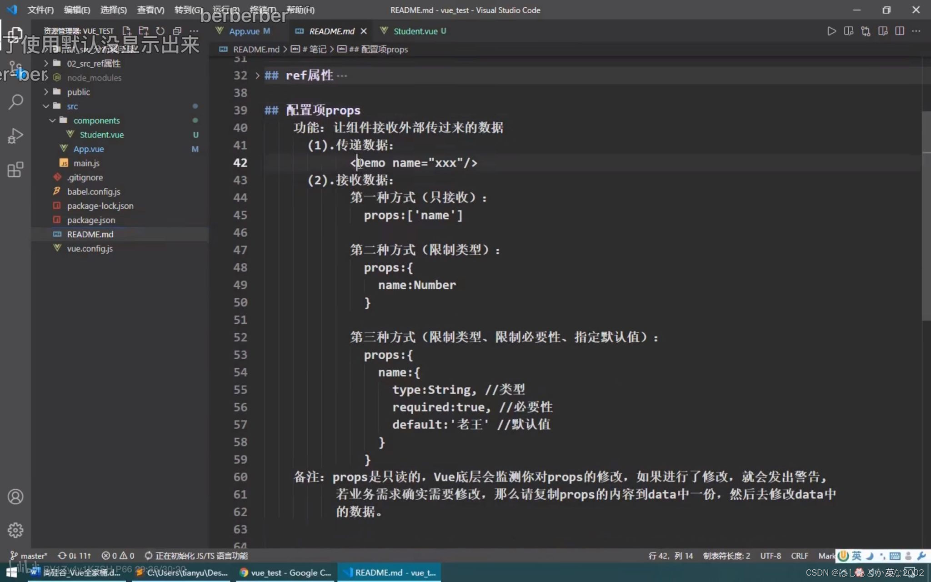Viewport: 931px width, 582px height.
Task: Switch to the App.vue tab
Action: [x=244, y=31]
